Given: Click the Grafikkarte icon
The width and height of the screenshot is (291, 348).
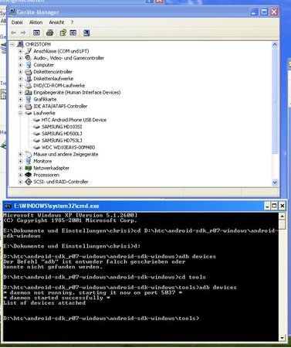Looking at the screenshot, I should click(x=29, y=99).
